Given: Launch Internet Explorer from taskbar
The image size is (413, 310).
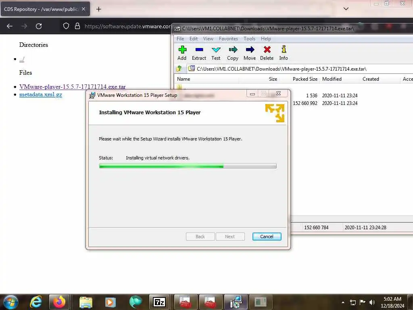Looking at the screenshot, I should (x=36, y=302).
